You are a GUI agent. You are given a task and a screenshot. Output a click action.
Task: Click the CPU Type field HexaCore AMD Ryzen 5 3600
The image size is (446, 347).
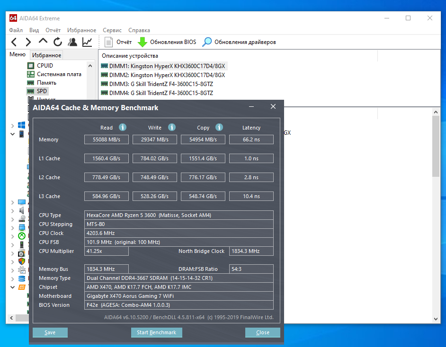coord(179,215)
